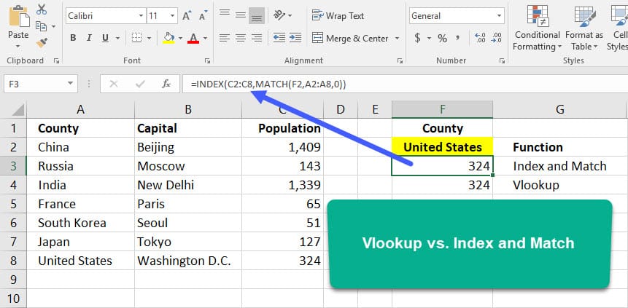The image size is (628, 308).
Task: Click the Insert Function fx icon
Action: tap(166, 84)
